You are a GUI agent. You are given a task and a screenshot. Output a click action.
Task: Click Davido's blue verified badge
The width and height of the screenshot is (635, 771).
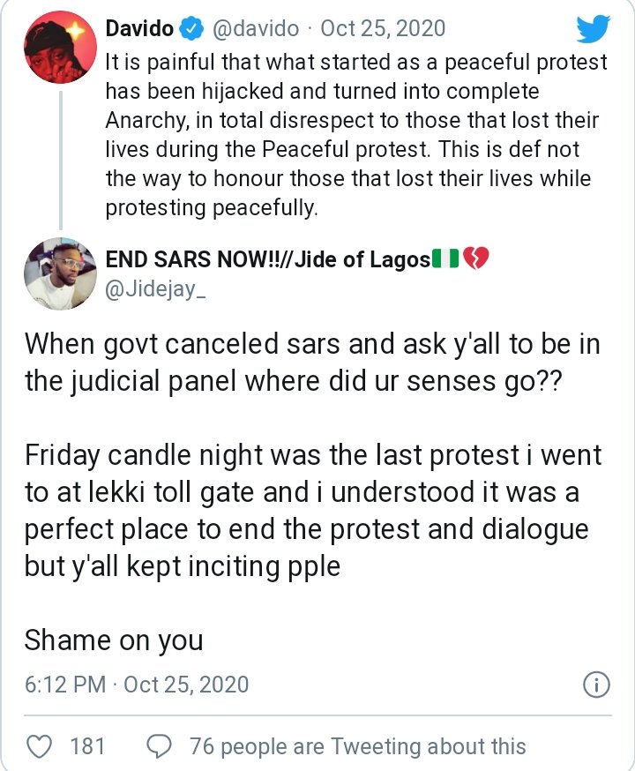coord(190,29)
